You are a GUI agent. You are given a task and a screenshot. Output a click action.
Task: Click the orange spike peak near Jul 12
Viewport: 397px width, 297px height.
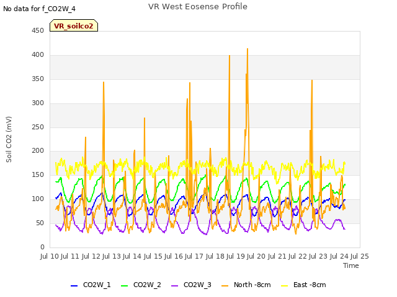tap(104, 82)
